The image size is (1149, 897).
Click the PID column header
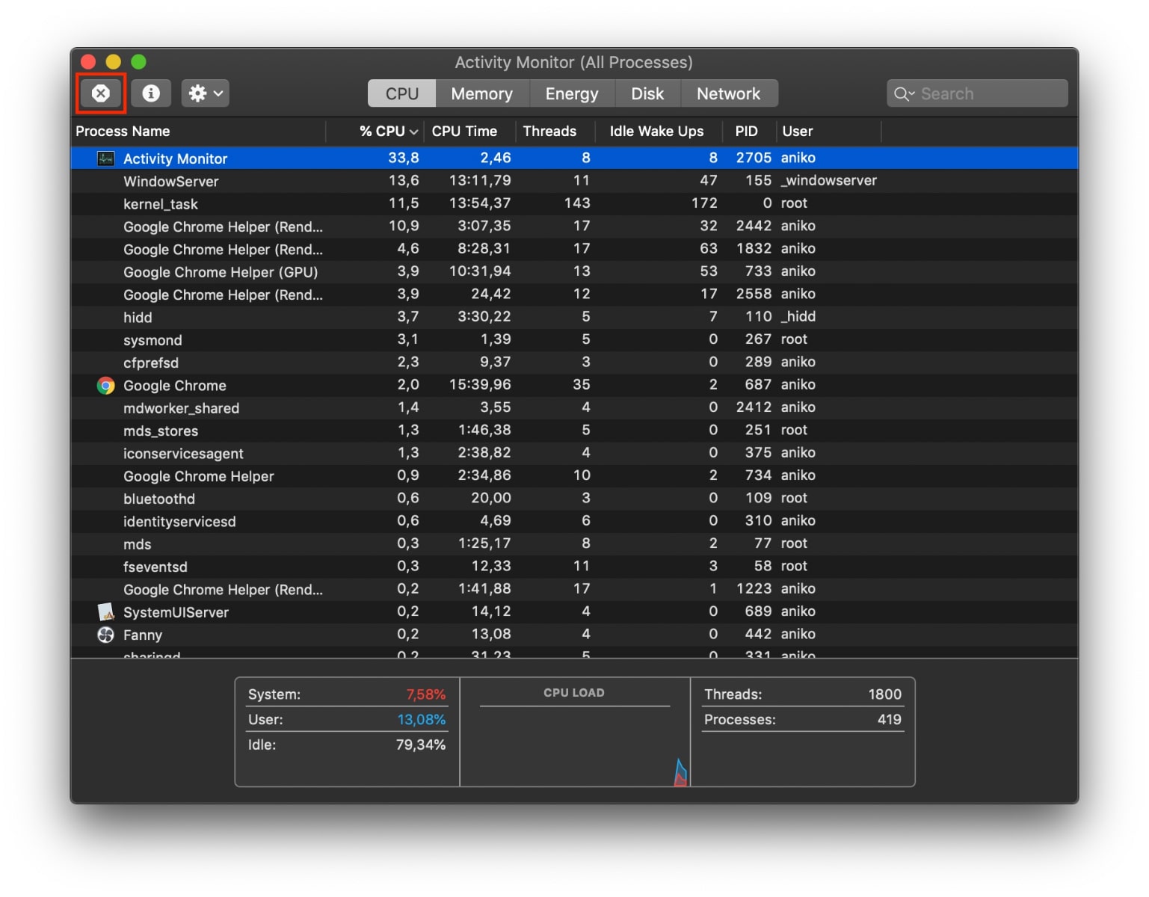point(747,131)
